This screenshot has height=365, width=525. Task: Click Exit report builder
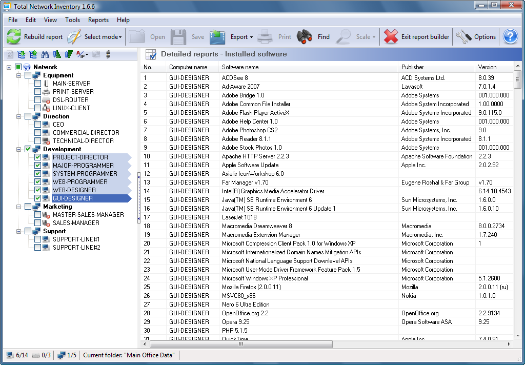[x=416, y=36]
